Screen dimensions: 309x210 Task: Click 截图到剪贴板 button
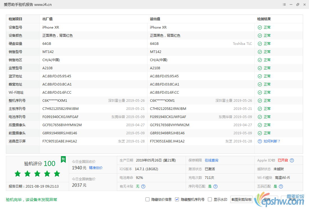(241, 199)
